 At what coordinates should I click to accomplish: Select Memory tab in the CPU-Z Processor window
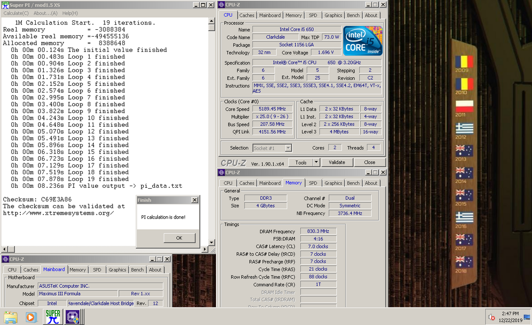point(294,15)
